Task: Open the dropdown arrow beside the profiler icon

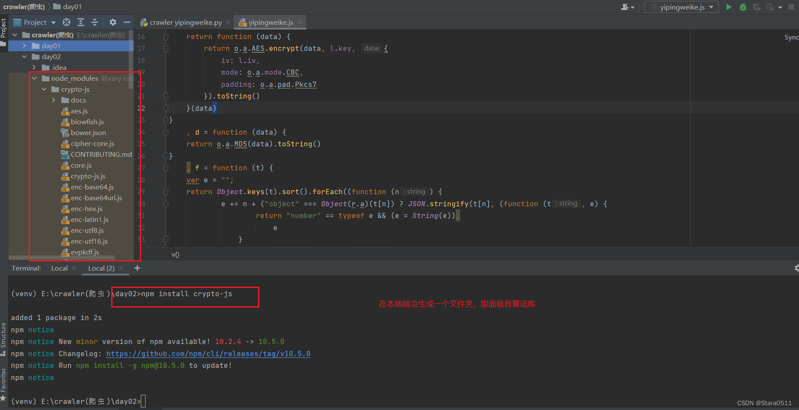Action: (780, 7)
